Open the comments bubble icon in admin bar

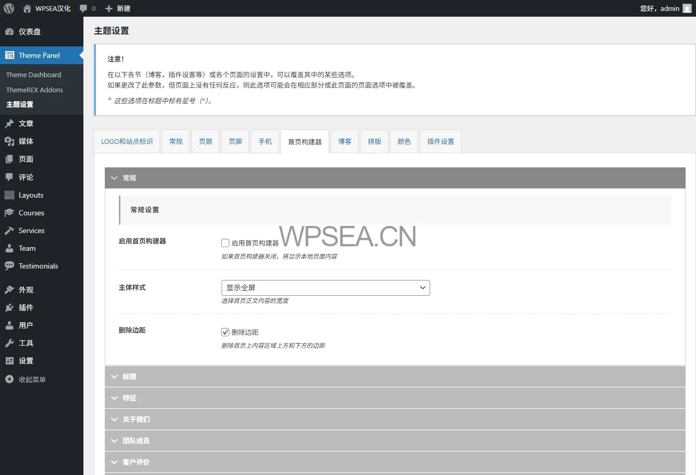coord(83,8)
